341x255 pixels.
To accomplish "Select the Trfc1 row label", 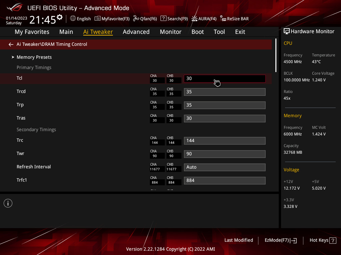I will (x=22, y=180).
